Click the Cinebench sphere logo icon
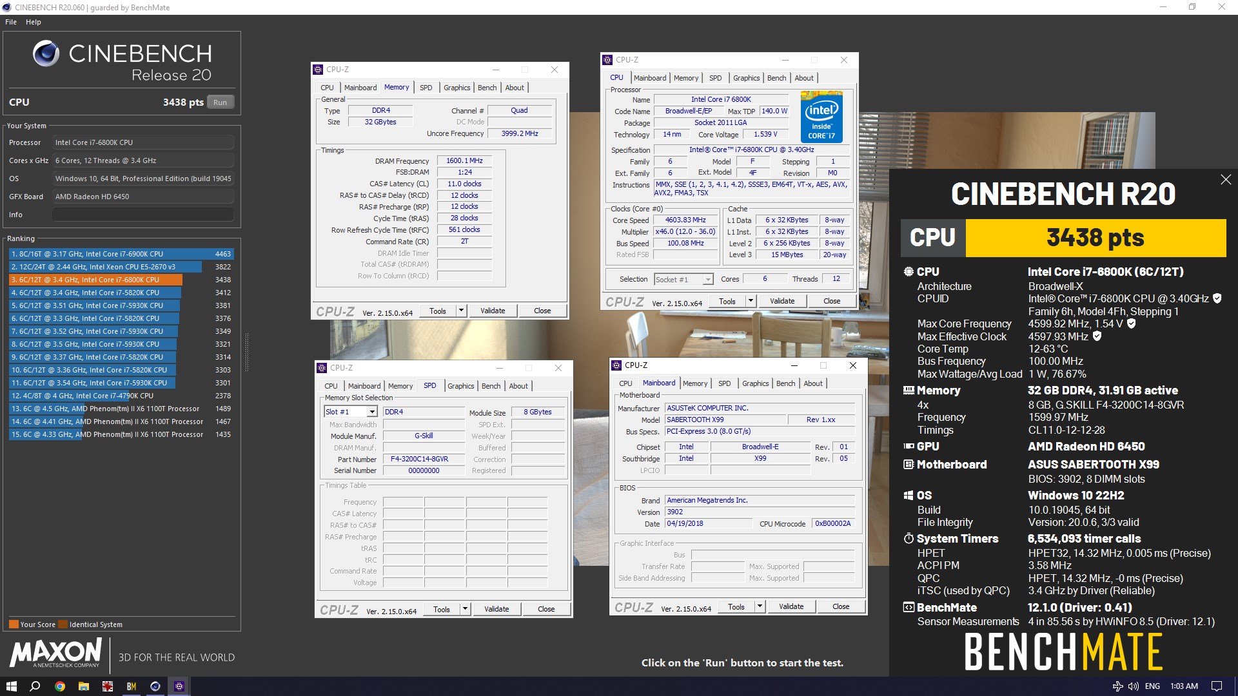 46,53
